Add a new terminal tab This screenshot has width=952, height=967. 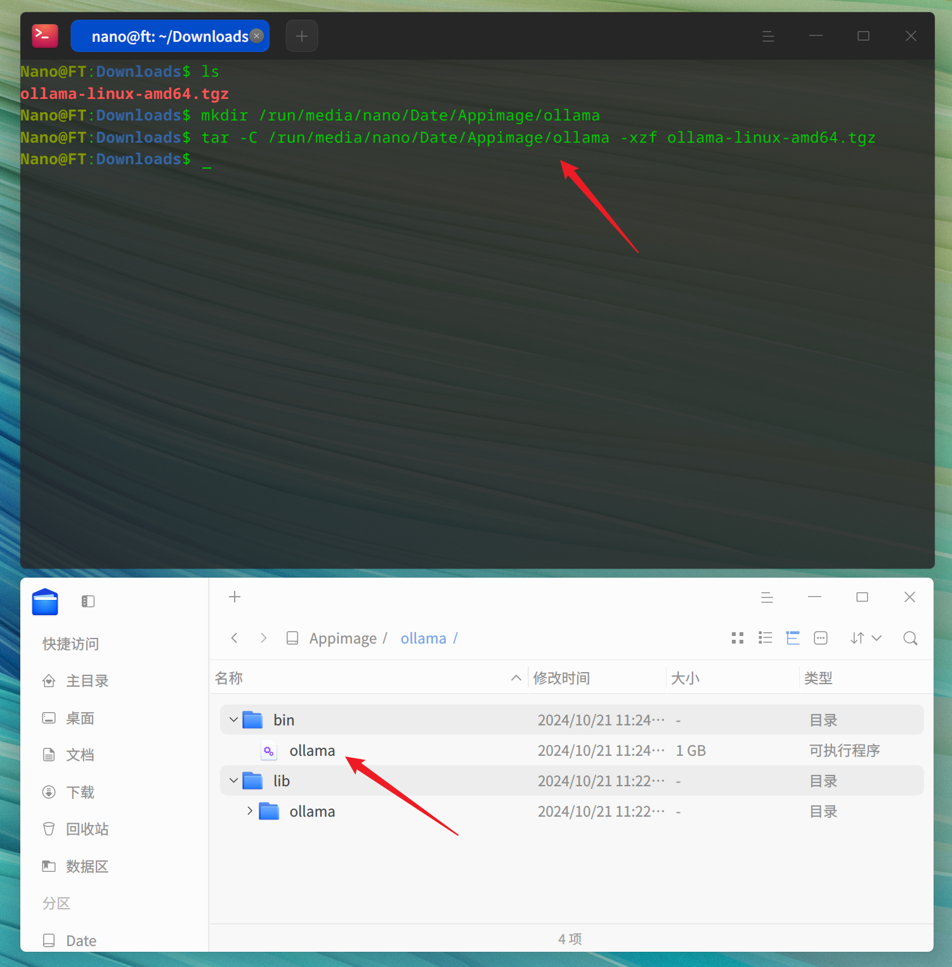(302, 36)
